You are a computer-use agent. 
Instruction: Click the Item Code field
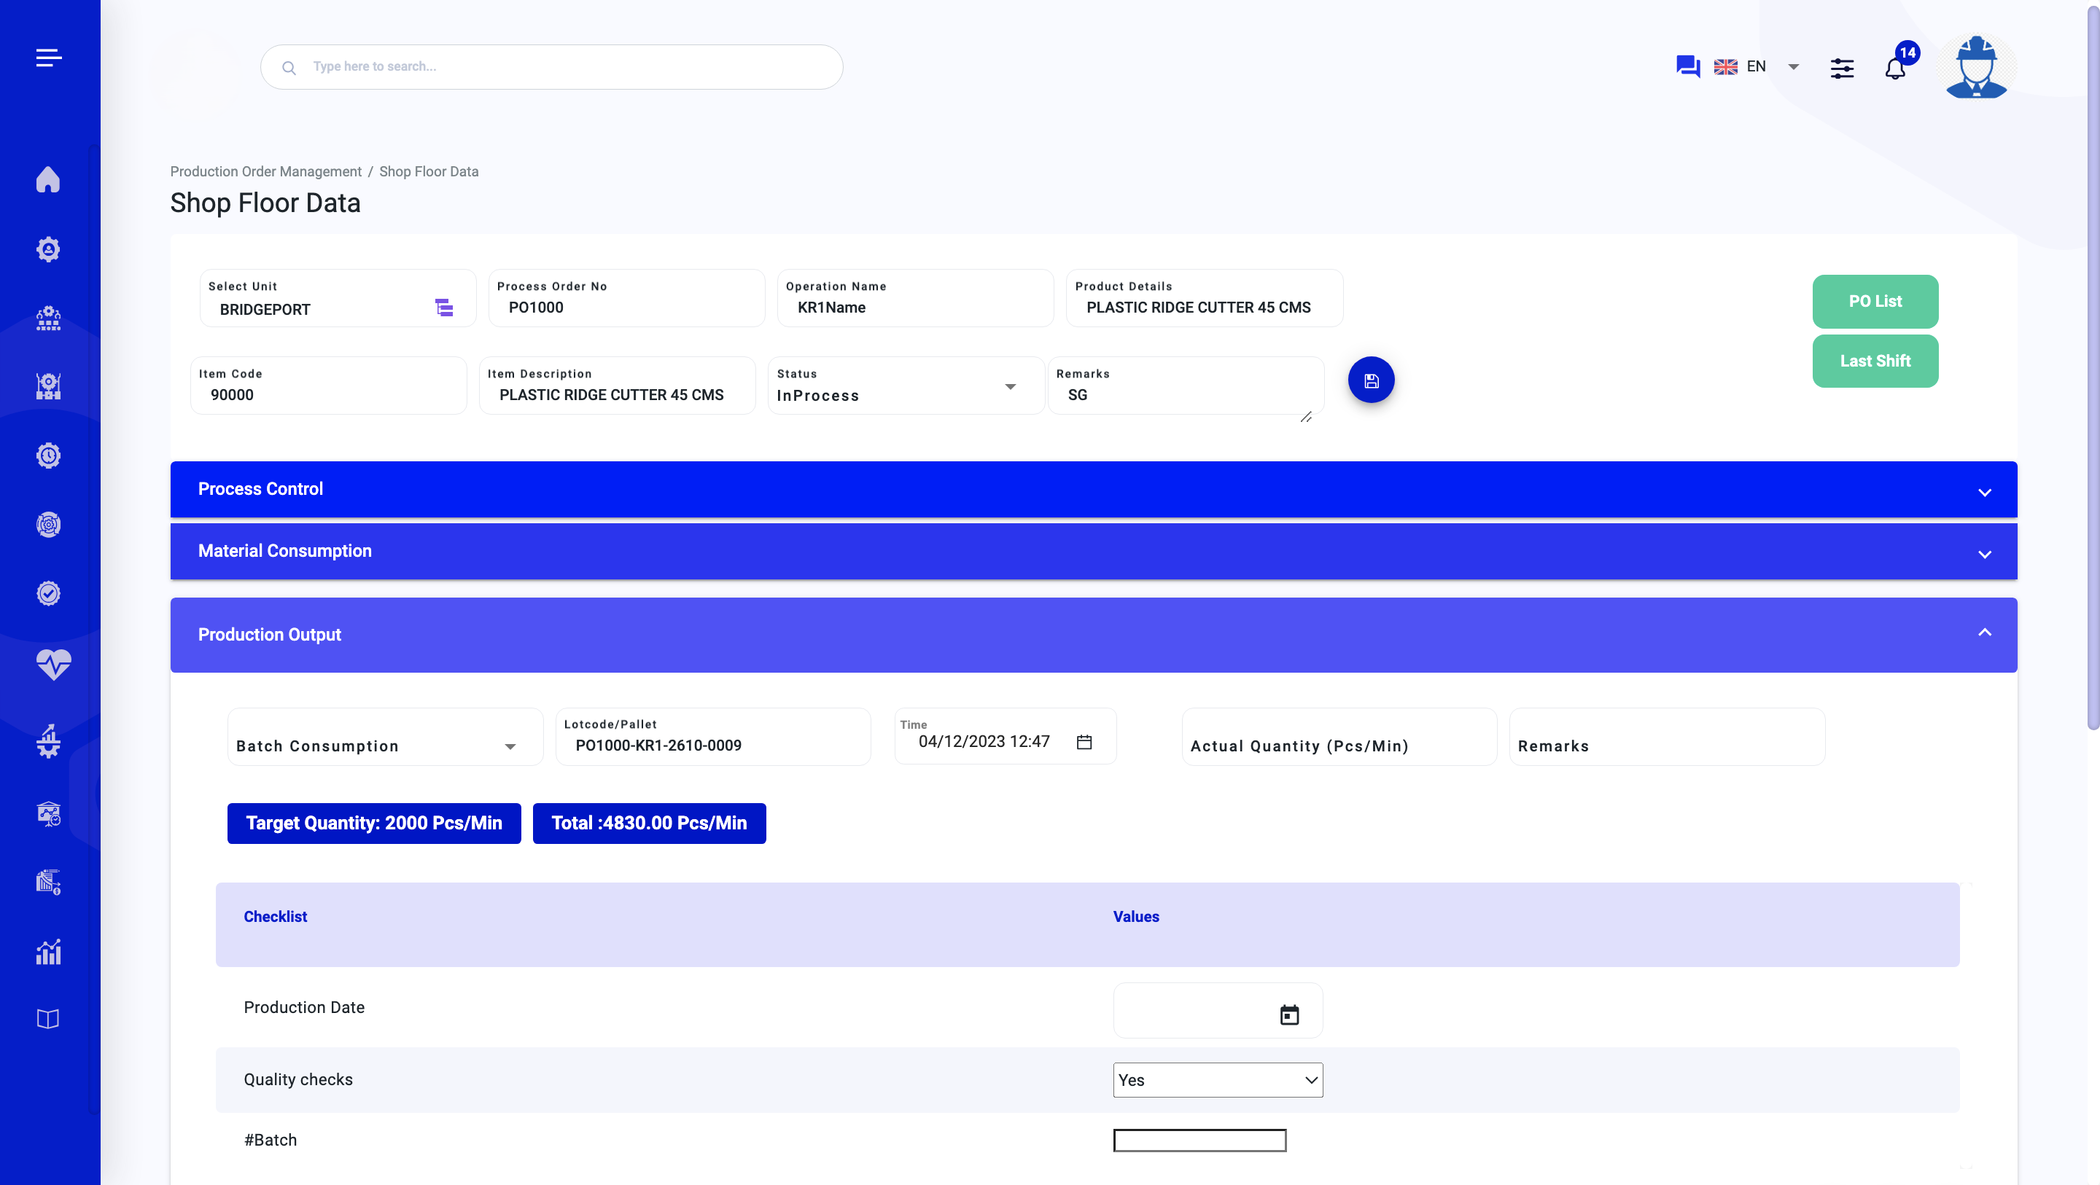(x=327, y=386)
